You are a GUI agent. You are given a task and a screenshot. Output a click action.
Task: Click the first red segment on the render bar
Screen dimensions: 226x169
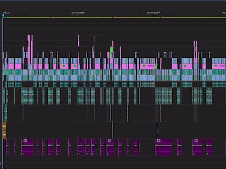(x=50, y=17)
